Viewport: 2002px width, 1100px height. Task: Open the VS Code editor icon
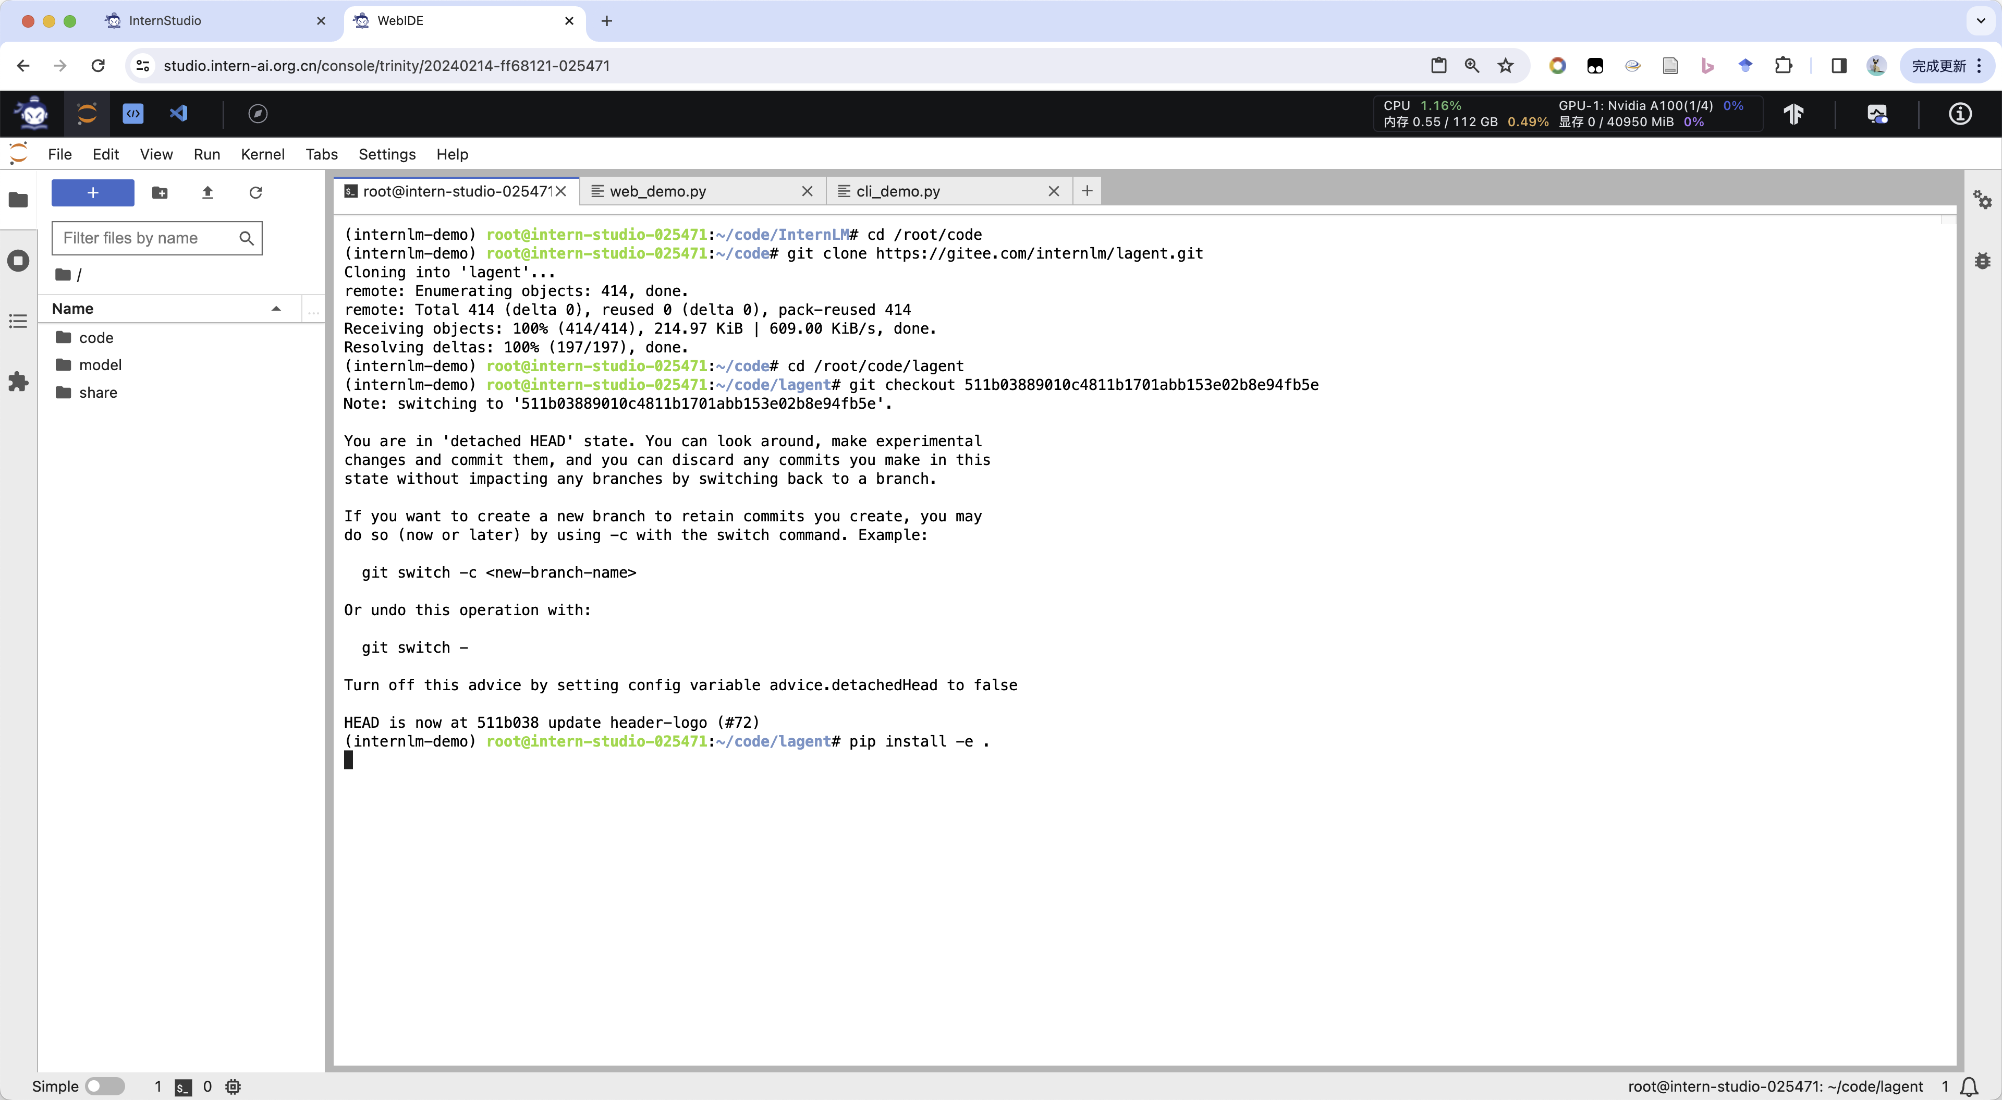179,114
